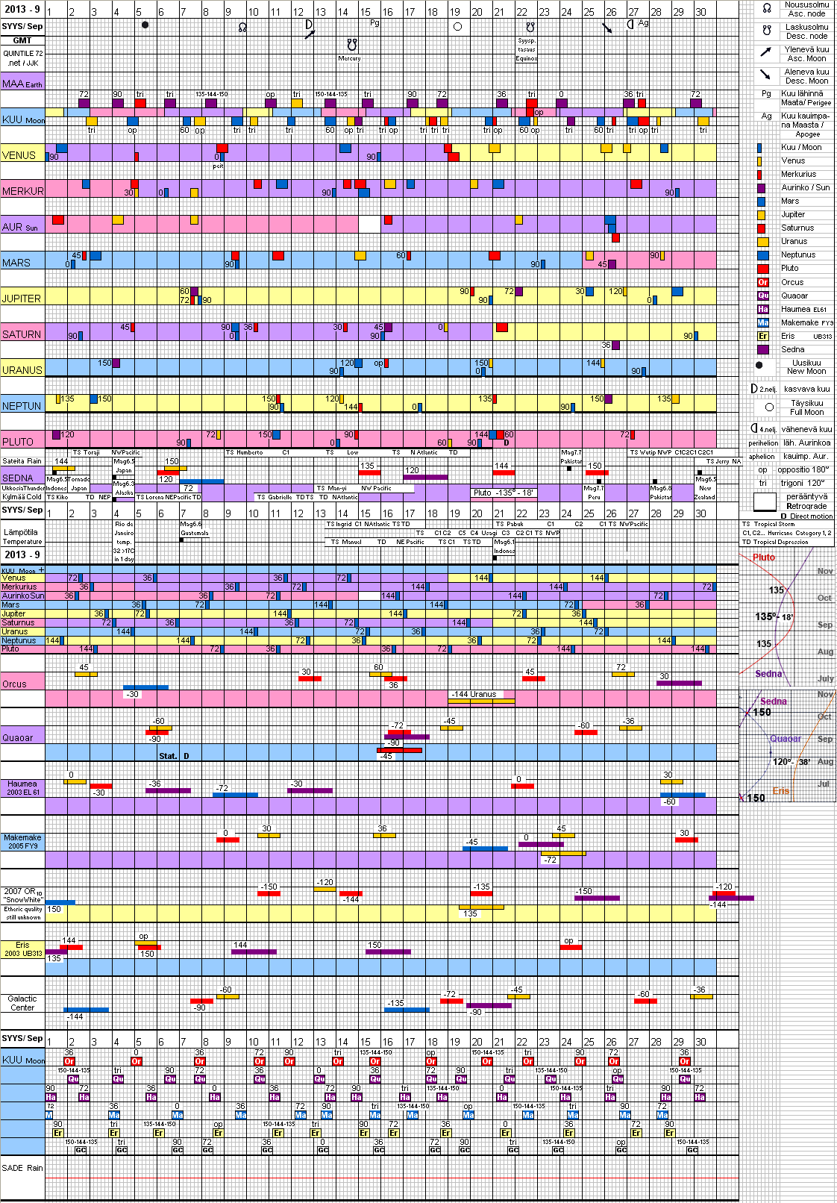Click the Desc. node symbol in the legend
Screen dimensions: 837x1203
coord(766,31)
